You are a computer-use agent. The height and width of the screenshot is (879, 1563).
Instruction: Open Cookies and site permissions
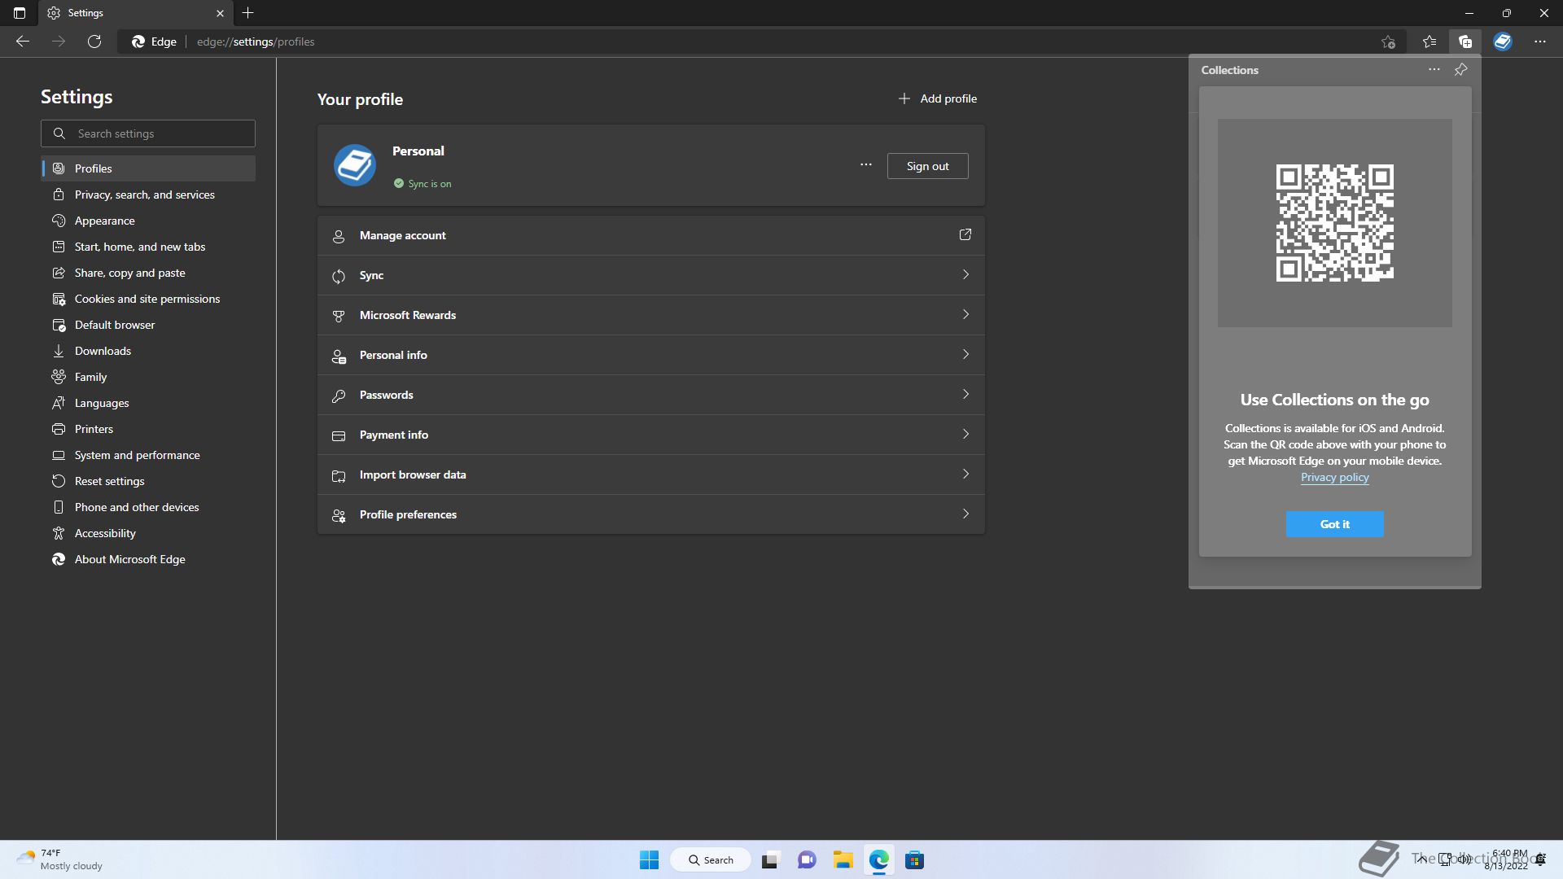click(x=148, y=299)
